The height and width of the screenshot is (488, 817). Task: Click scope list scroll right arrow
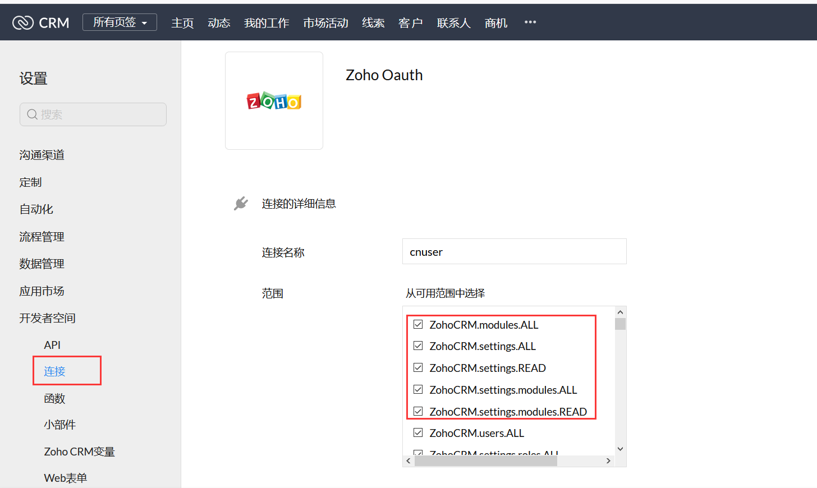click(x=608, y=461)
